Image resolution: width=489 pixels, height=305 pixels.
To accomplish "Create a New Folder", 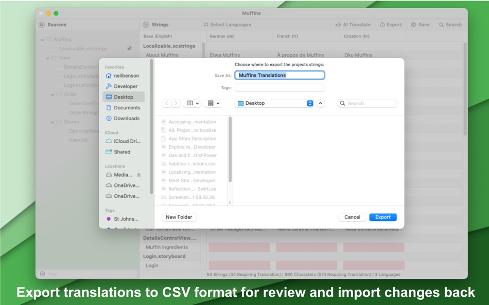I will (179, 217).
